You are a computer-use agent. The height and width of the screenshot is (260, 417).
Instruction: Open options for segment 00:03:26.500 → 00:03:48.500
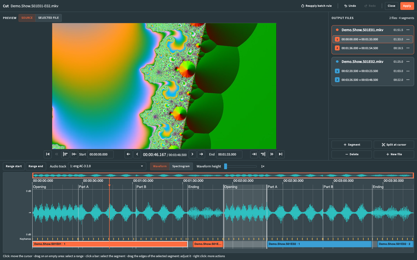(x=408, y=80)
